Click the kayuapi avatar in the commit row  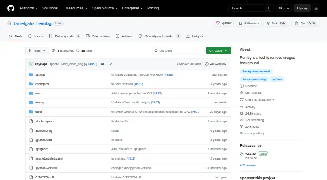[31, 64]
